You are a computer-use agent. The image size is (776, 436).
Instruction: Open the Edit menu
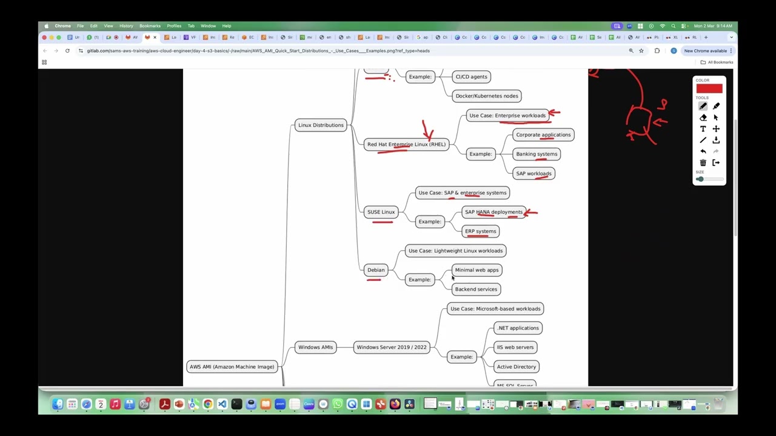click(x=94, y=26)
